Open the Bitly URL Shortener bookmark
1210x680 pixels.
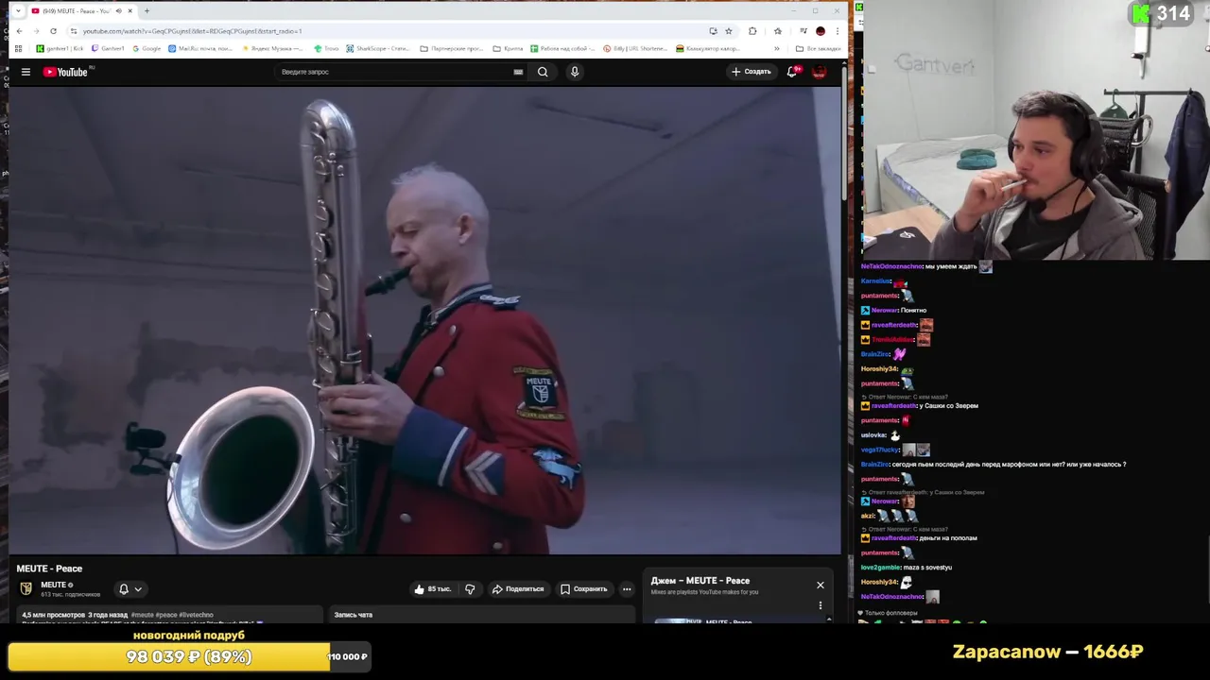coord(637,48)
